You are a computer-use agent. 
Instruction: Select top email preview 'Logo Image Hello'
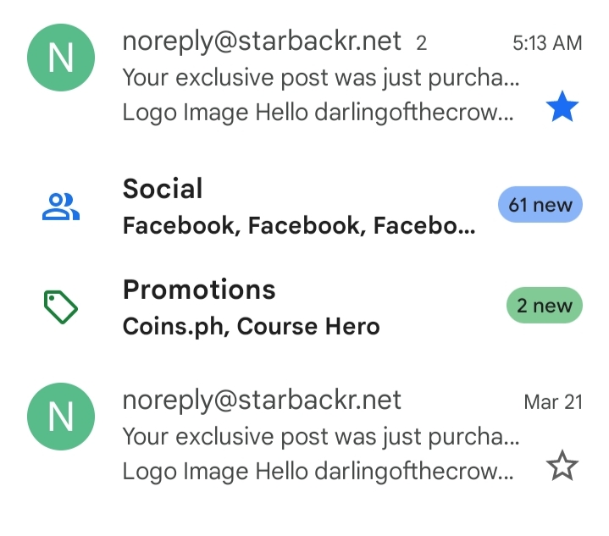point(318,113)
